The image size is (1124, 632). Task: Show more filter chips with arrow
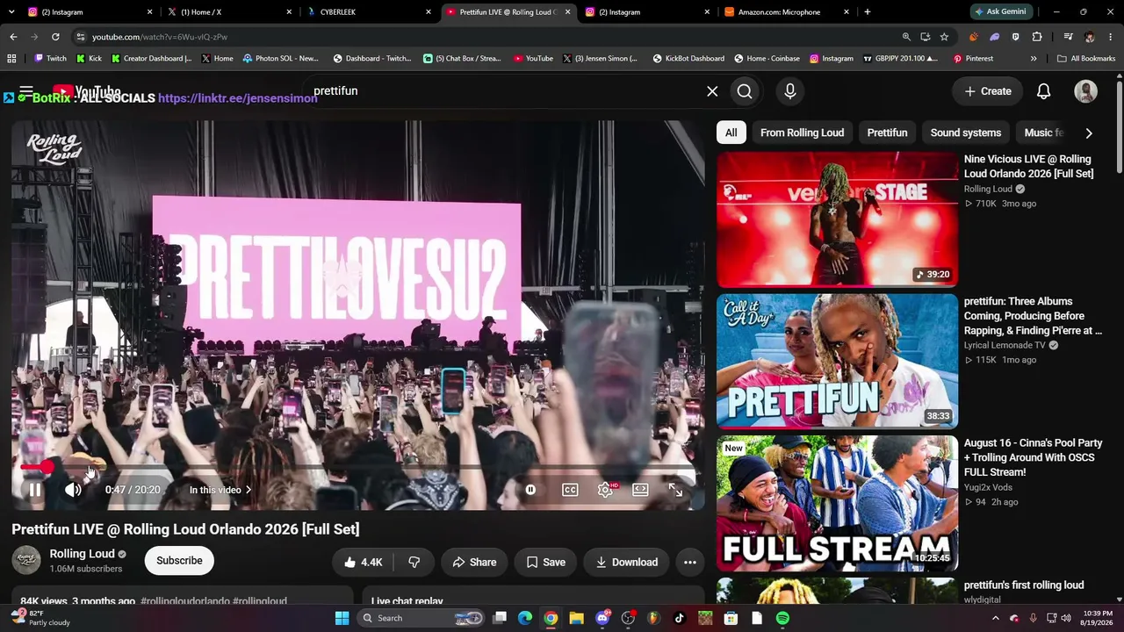[x=1089, y=133]
